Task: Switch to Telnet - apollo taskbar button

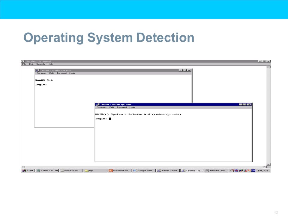Action: (168, 170)
